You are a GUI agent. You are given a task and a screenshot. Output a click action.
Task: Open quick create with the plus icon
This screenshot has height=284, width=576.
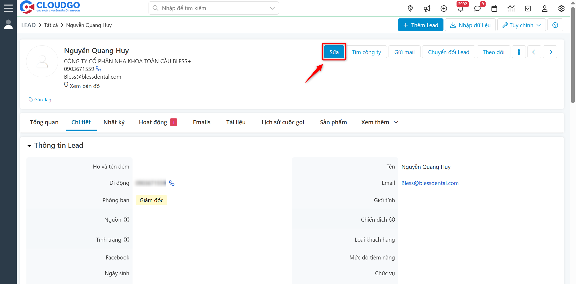[x=444, y=8]
